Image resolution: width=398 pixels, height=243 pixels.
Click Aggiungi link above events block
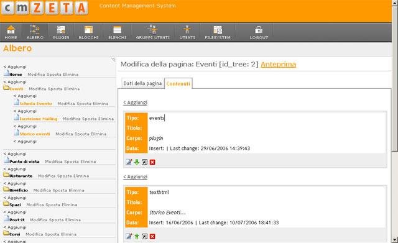click(x=136, y=103)
